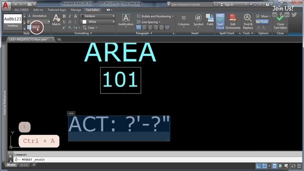304x171 pixels.
Task: Expand the Tools panel
Action: [248, 33]
